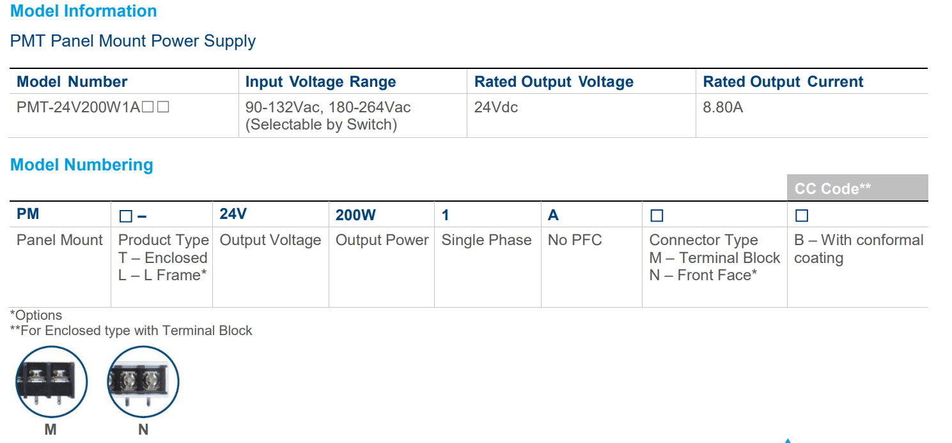Click the "B – With conformal coating" text

859,249
